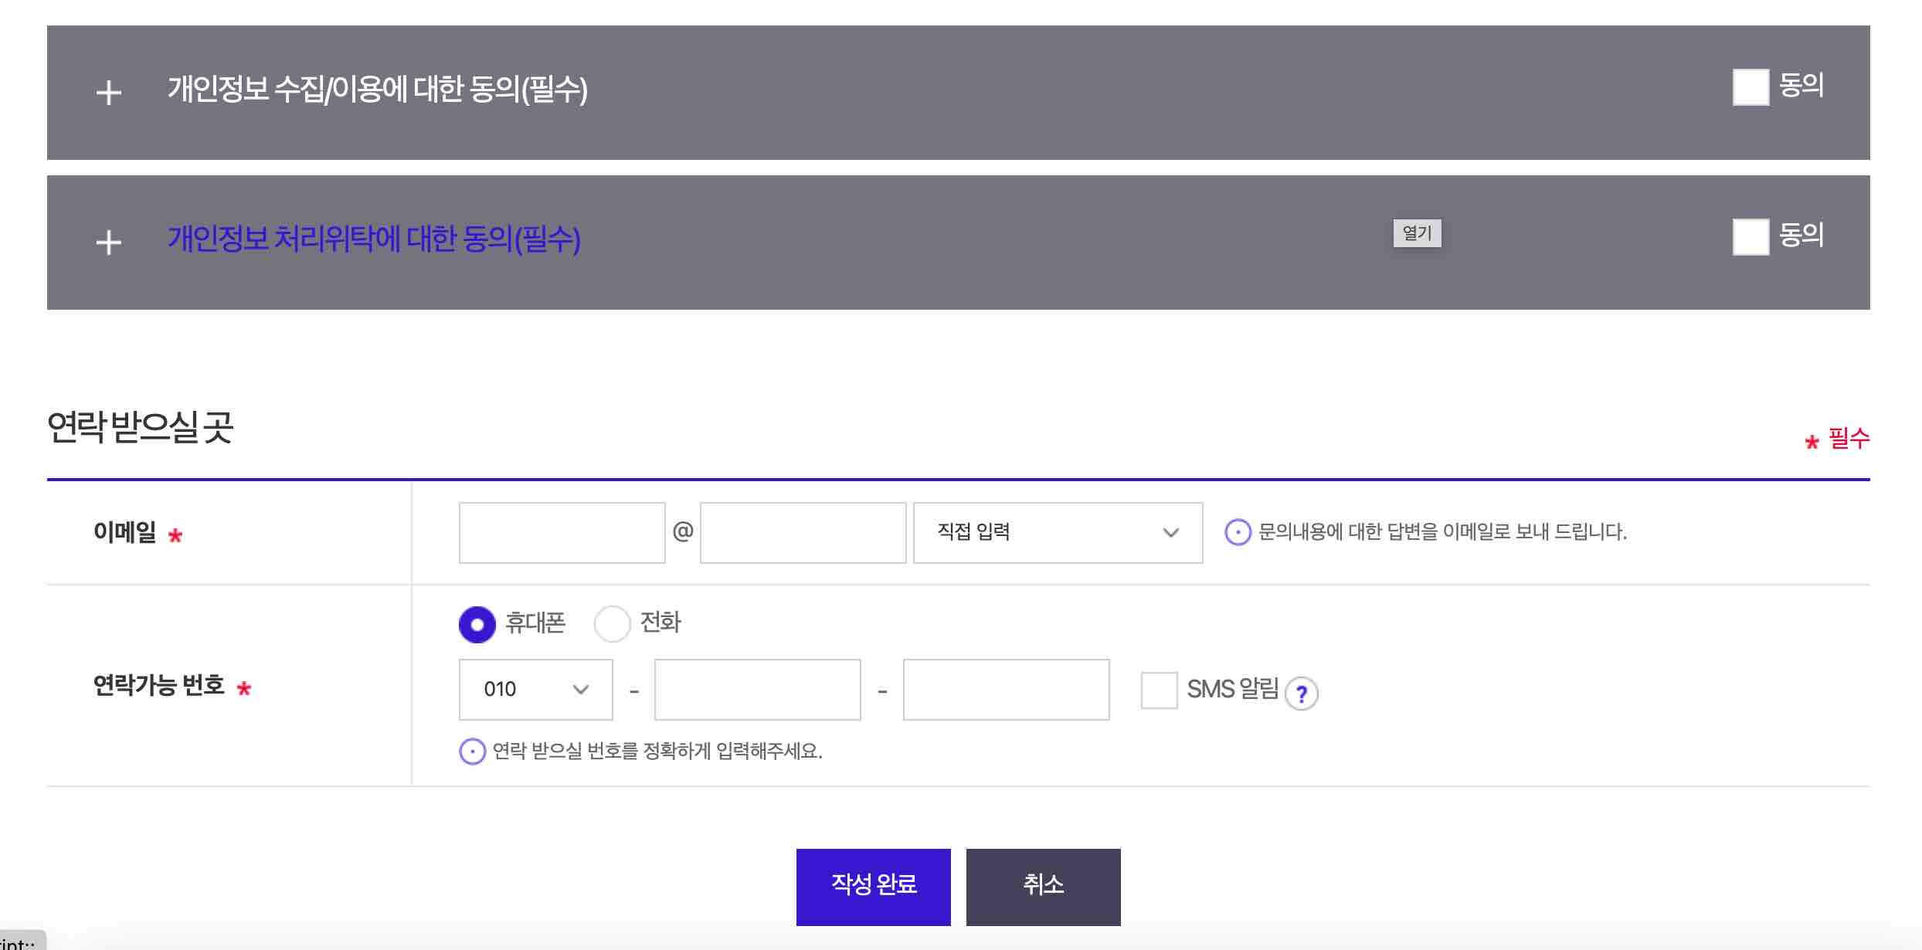Select the 전화 radio button
This screenshot has height=950, width=1922.
click(612, 624)
